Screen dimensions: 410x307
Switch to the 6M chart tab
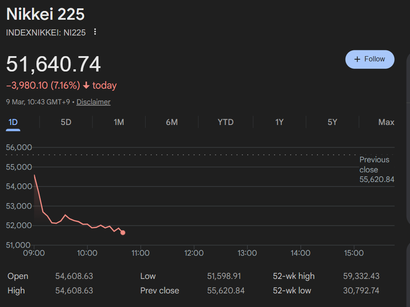[x=172, y=122]
